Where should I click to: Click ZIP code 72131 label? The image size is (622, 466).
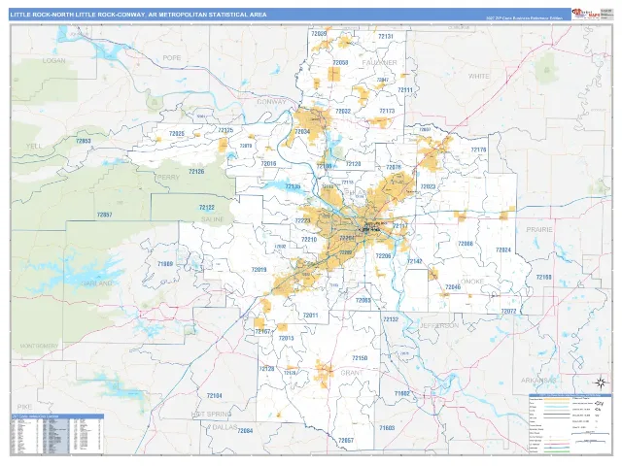coord(386,36)
